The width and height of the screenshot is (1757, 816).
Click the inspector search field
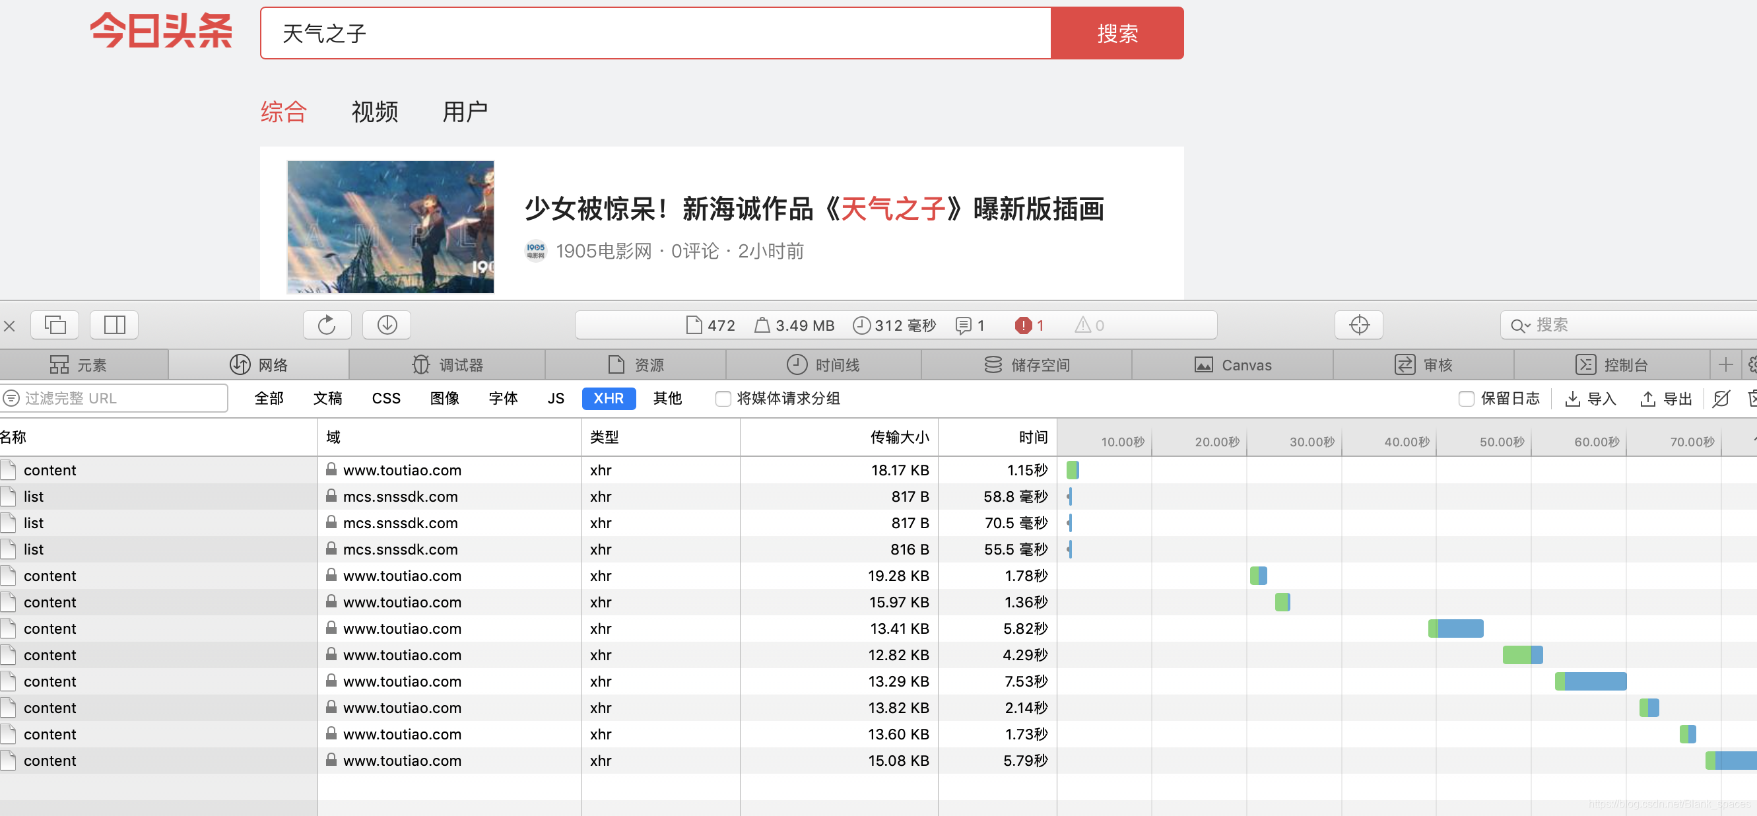click(x=1630, y=325)
